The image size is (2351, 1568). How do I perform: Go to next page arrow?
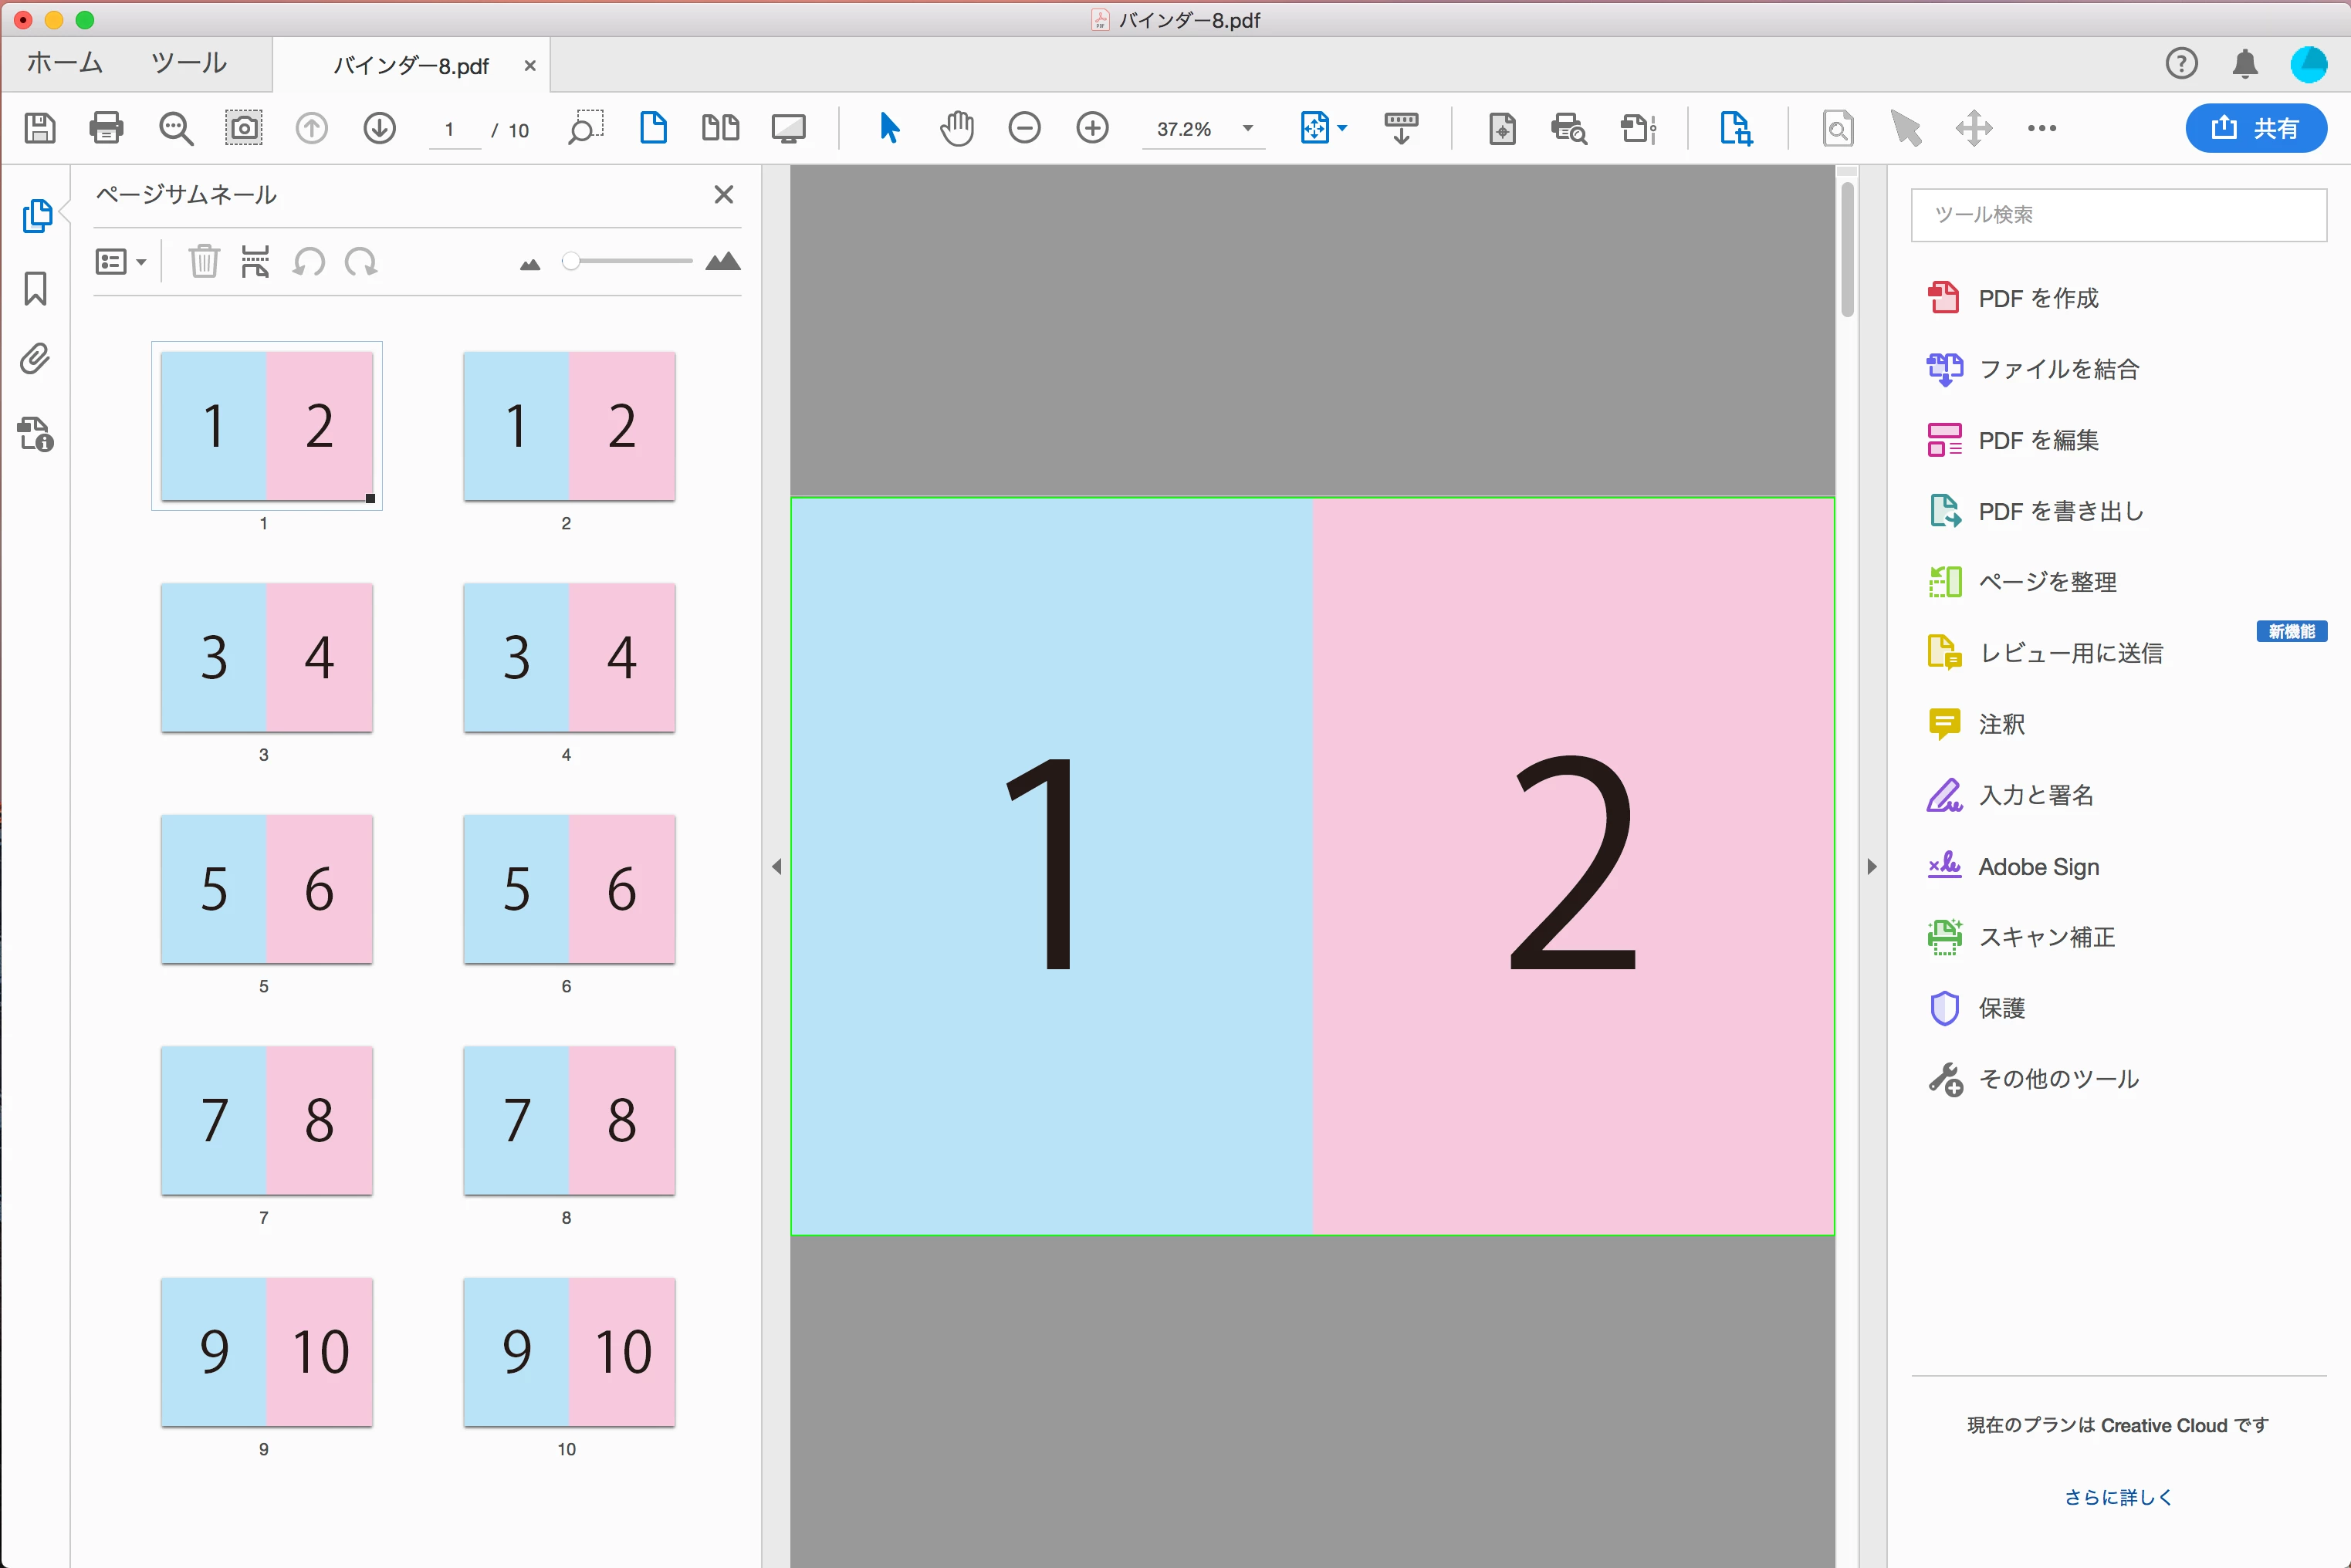(379, 128)
